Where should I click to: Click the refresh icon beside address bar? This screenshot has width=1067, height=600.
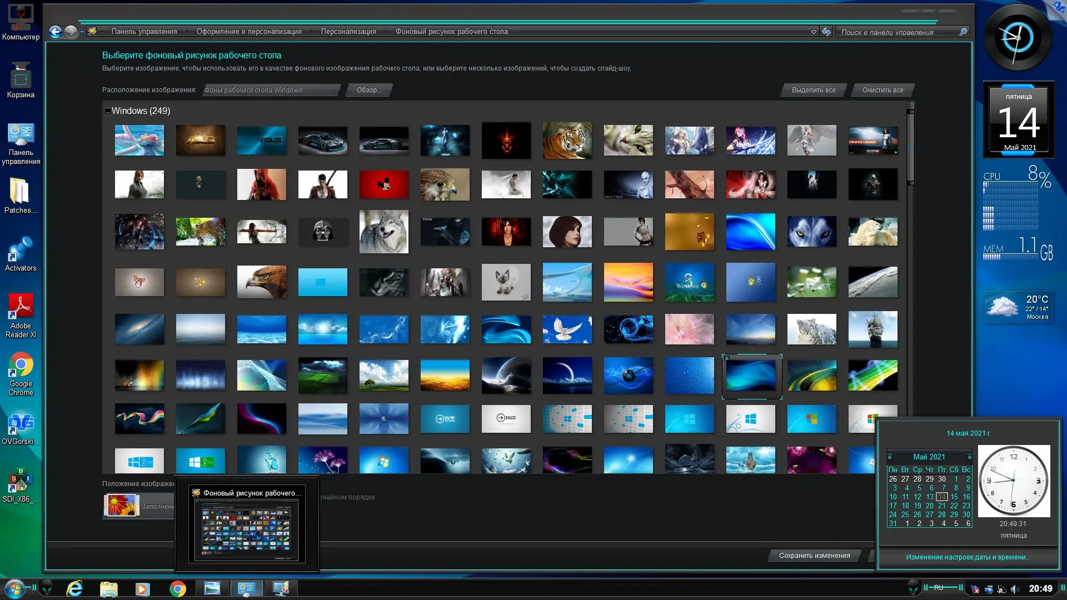[x=826, y=32]
